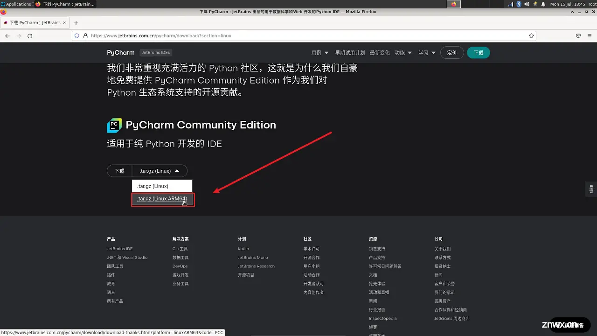597x336 pixels.
Task: Open the 关于我们 footer link
Action: [x=443, y=249]
